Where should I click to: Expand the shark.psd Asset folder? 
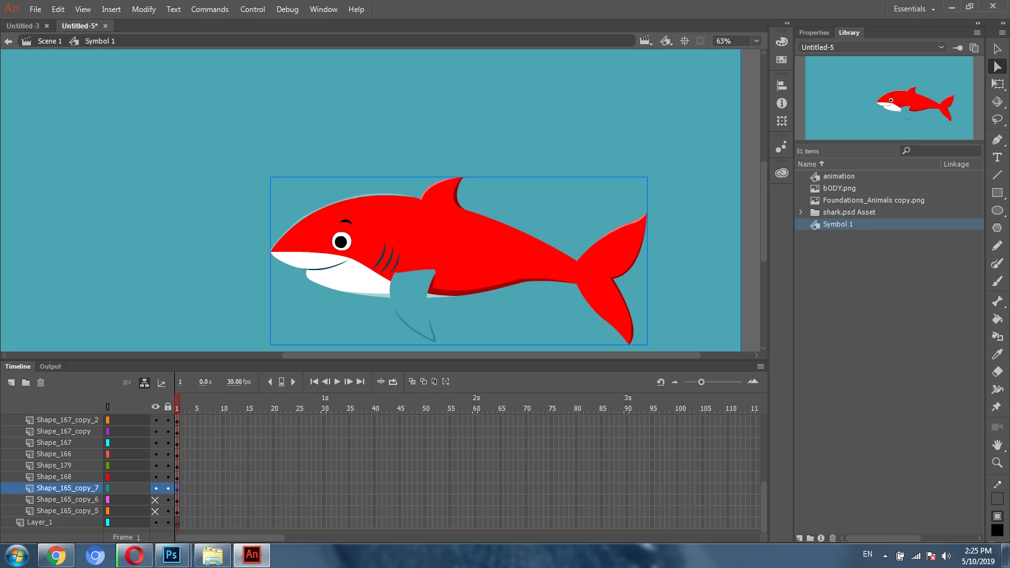click(801, 212)
